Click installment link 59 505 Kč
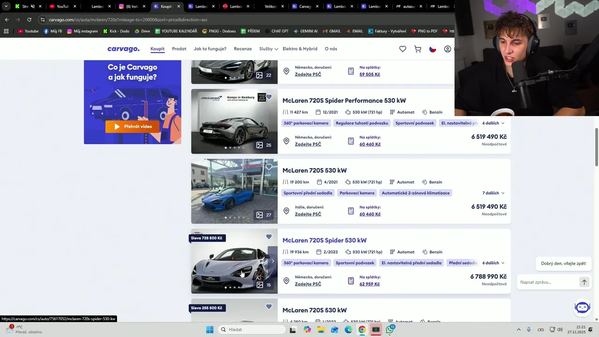This screenshot has width=599, height=337. pyautogui.click(x=370, y=74)
